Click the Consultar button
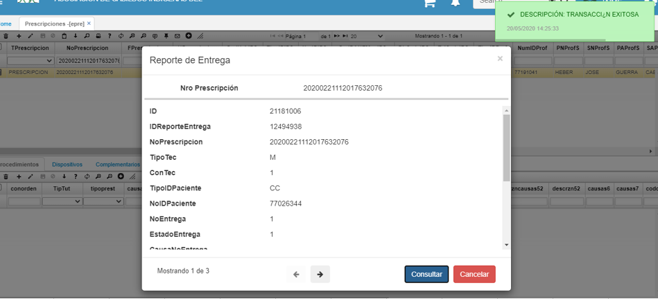This screenshot has width=658, height=299. (x=426, y=274)
